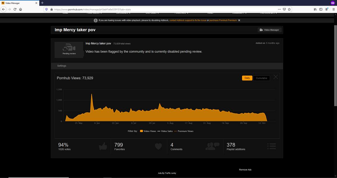Image resolution: width=337 pixels, height=178 pixels.
Task: Click the Remove Ads link
Action: point(245,170)
